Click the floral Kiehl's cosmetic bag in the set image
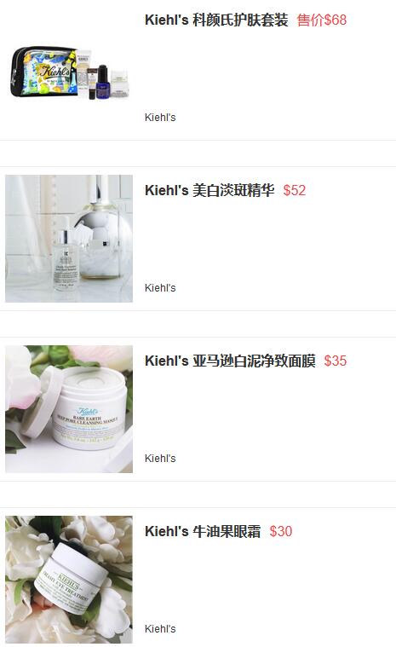Screen dimensions: 396x647 tap(43, 72)
